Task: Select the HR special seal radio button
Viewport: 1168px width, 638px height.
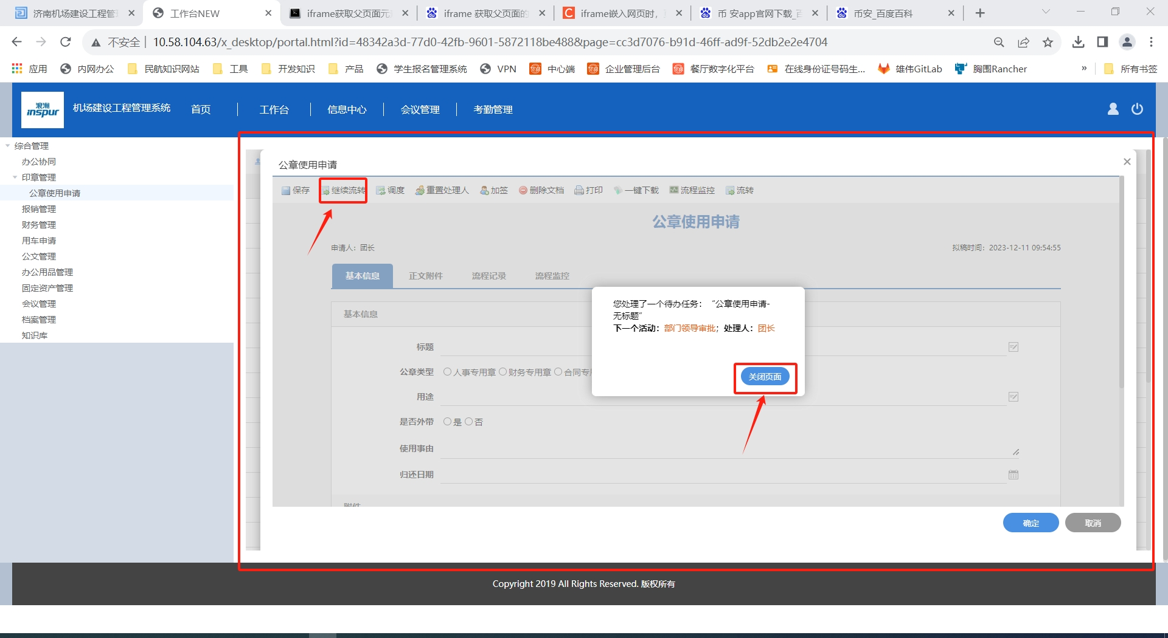Action: tap(448, 372)
